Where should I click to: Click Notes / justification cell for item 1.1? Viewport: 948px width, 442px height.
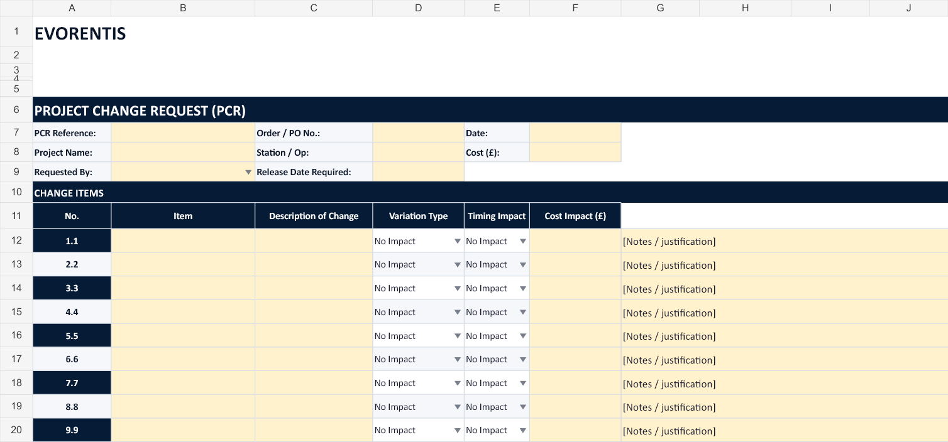(x=785, y=241)
